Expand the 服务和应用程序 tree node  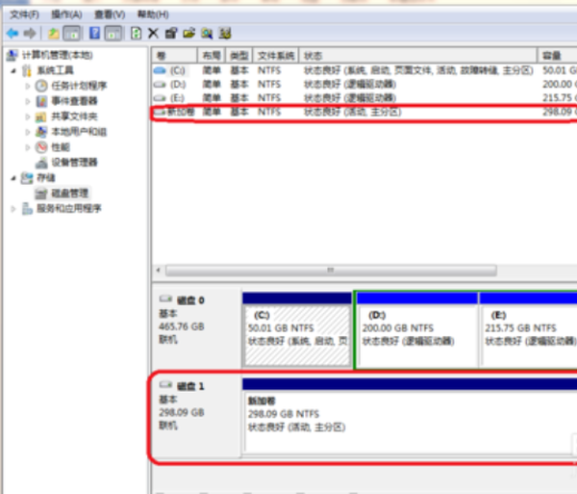(13, 209)
